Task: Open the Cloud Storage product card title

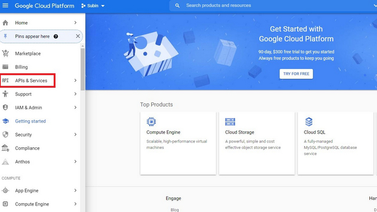Action: tap(240, 132)
